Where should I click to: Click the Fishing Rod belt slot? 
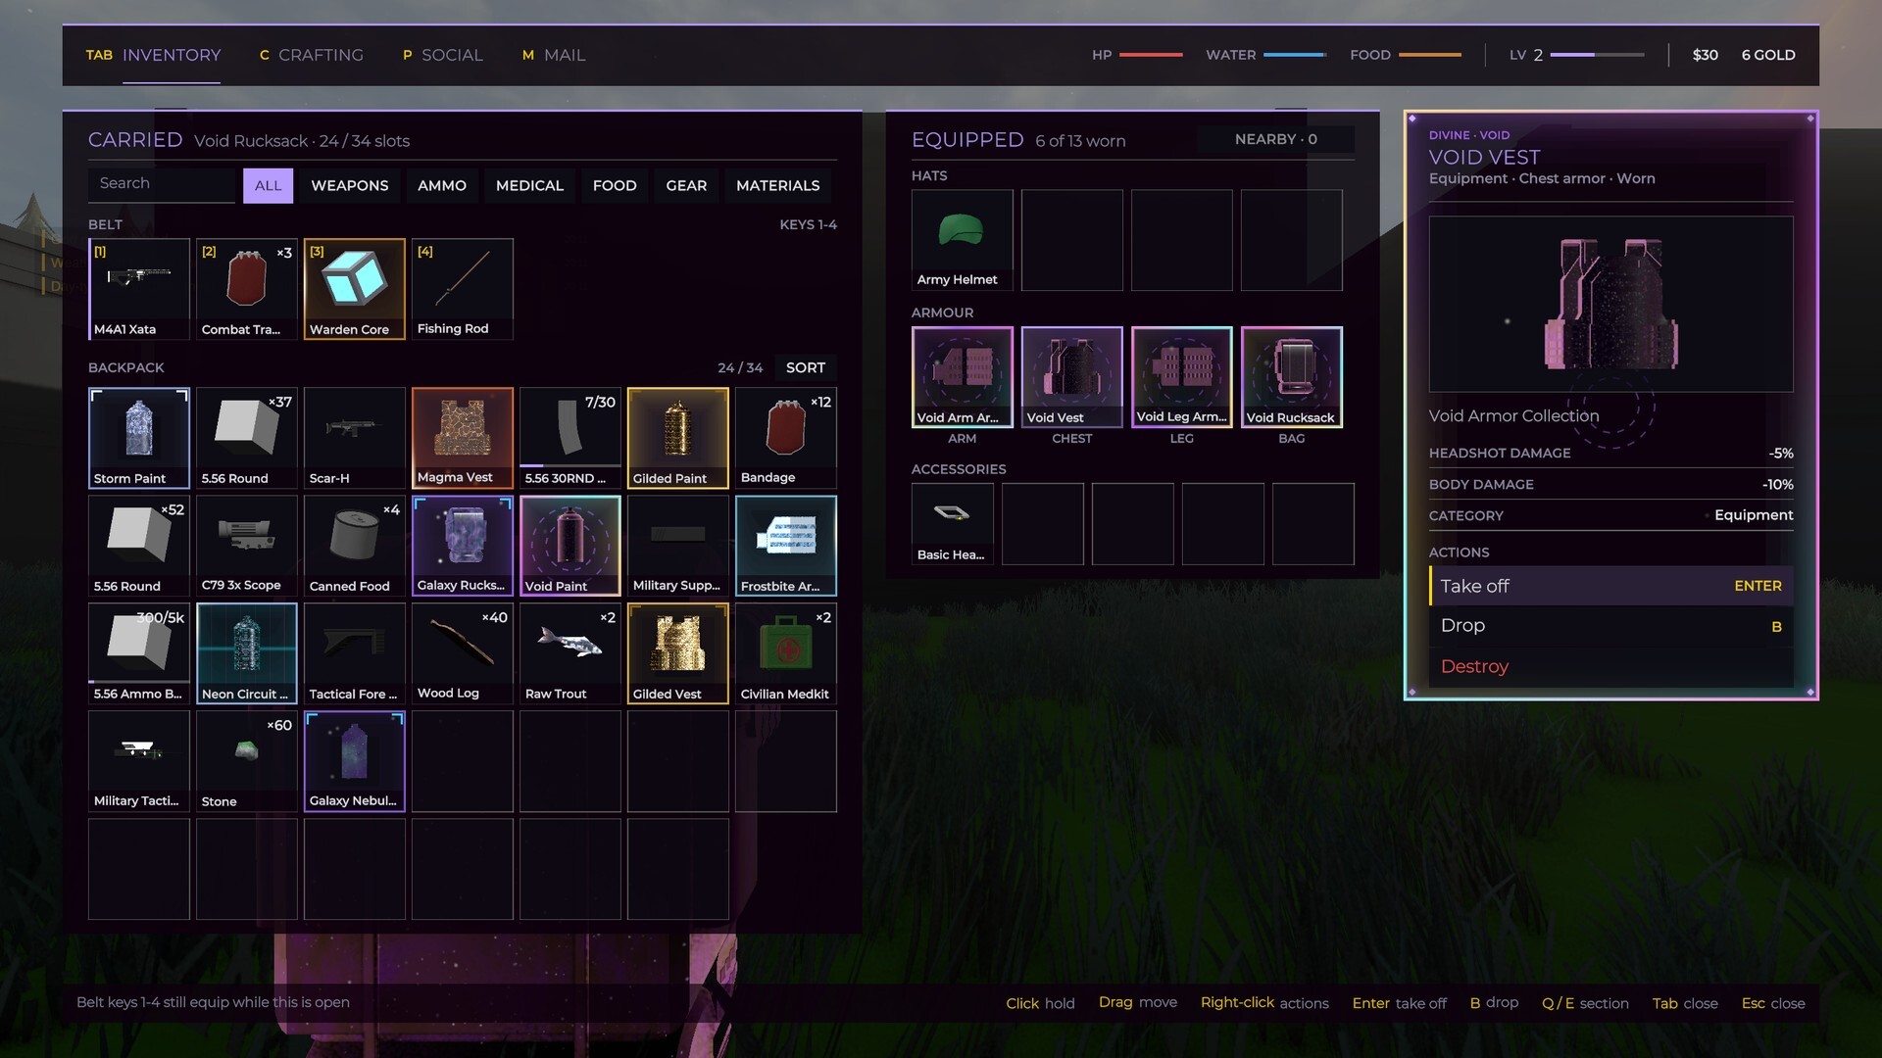click(463, 289)
